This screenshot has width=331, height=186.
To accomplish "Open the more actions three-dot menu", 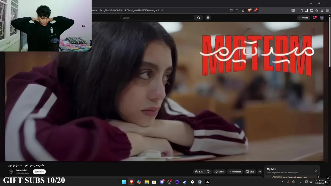I will 260,172.
